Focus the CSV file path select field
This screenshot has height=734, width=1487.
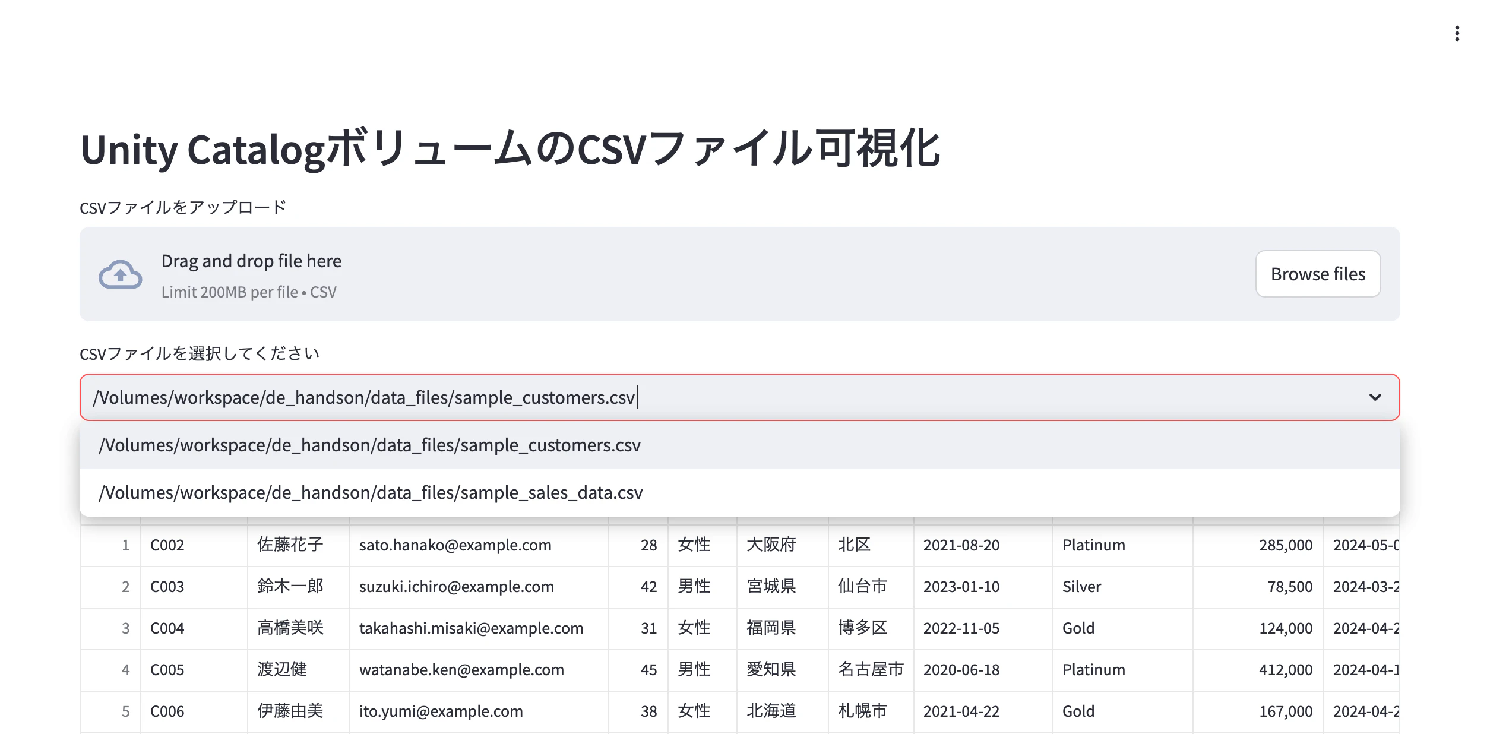(739, 397)
